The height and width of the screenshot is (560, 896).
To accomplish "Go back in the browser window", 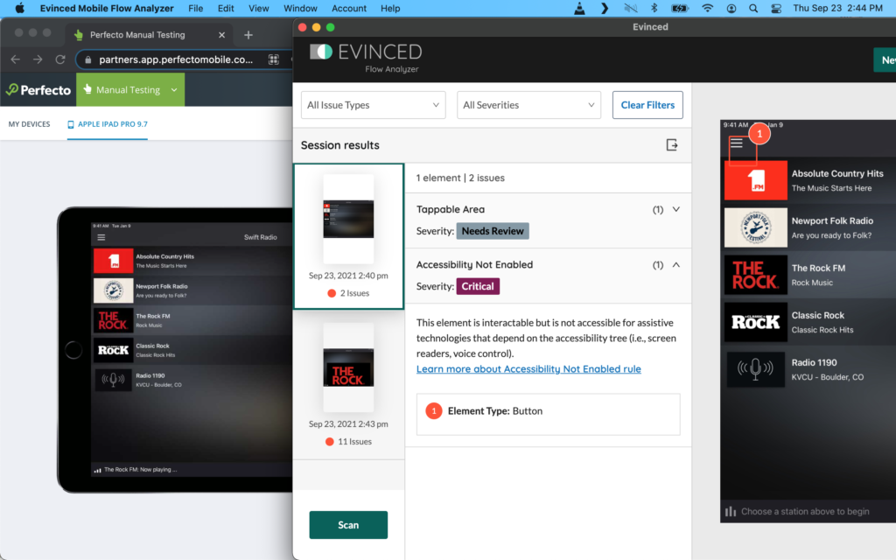I will tap(16, 59).
